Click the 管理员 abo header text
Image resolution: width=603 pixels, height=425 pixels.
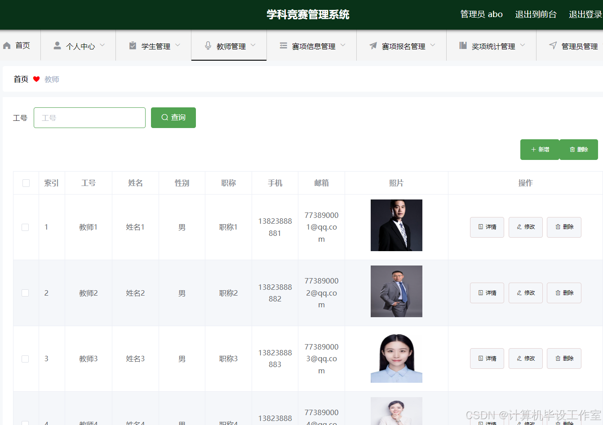482,14
